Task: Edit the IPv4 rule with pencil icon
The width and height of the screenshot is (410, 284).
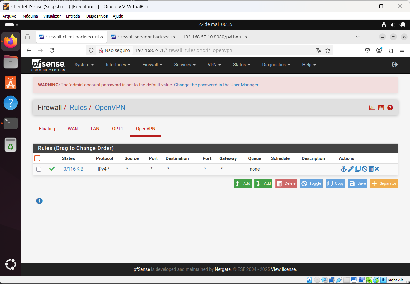Action: (351, 169)
